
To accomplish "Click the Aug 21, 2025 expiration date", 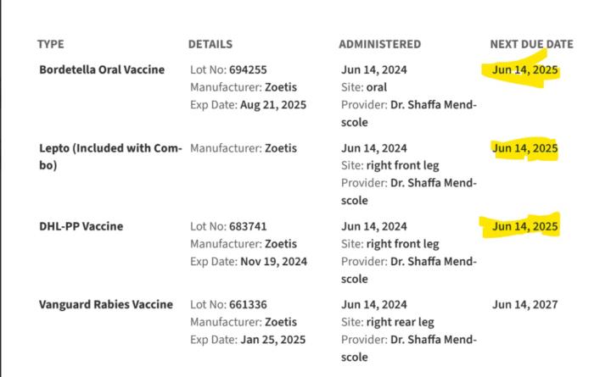I will tap(273, 105).
